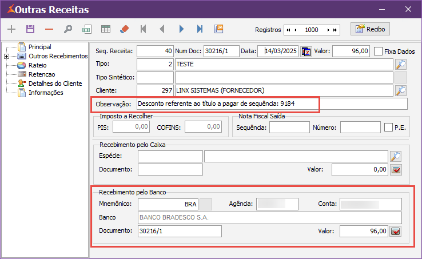422x259 pixels.
Task: Select Outros Recebimentos tree item
Action: click(58, 56)
